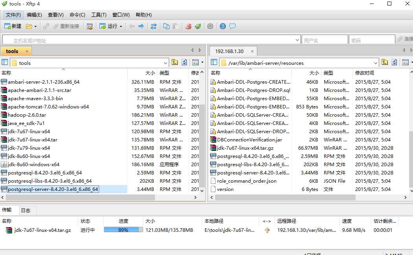The height and width of the screenshot is (255, 413).
Task: Open the 窗口(W) menu
Action: (121, 15)
